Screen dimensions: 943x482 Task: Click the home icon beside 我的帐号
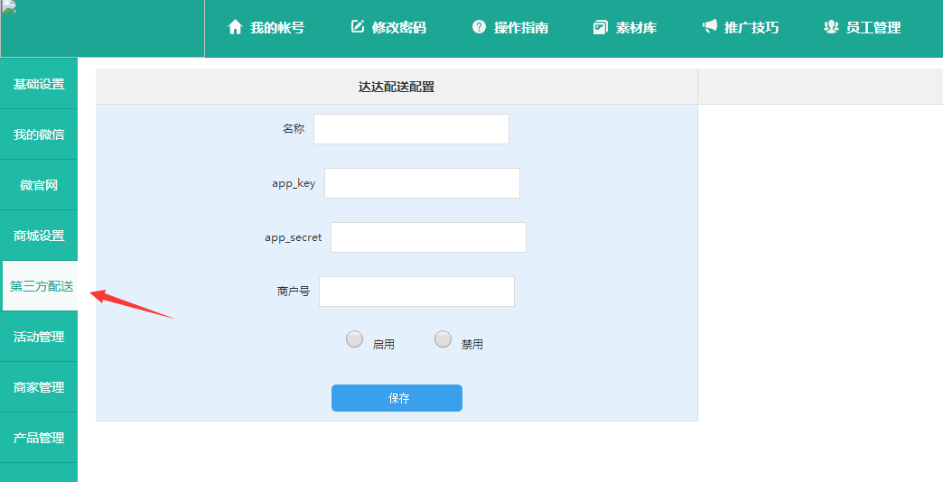coord(235,27)
